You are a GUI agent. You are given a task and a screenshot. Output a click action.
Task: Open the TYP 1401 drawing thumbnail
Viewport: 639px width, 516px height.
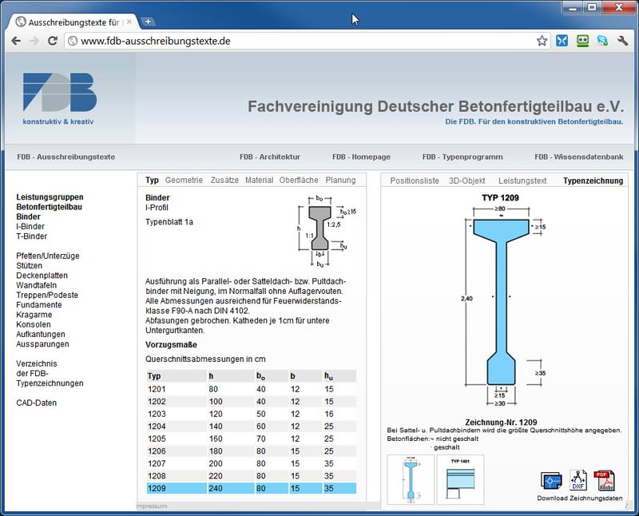[461, 480]
